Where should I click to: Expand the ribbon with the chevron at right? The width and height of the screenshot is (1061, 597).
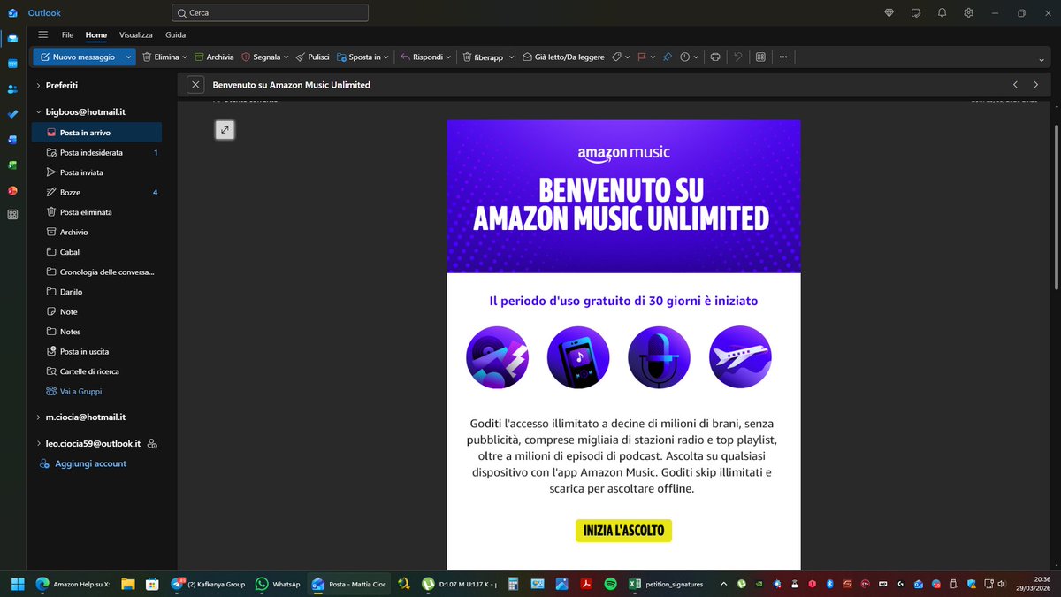(1042, 60)
